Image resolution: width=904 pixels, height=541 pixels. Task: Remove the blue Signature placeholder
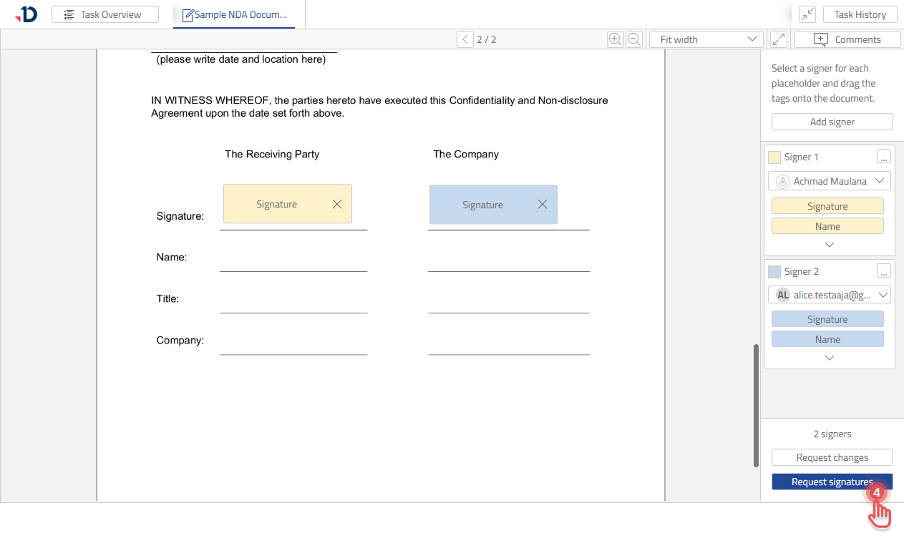(x=543, y=205)
